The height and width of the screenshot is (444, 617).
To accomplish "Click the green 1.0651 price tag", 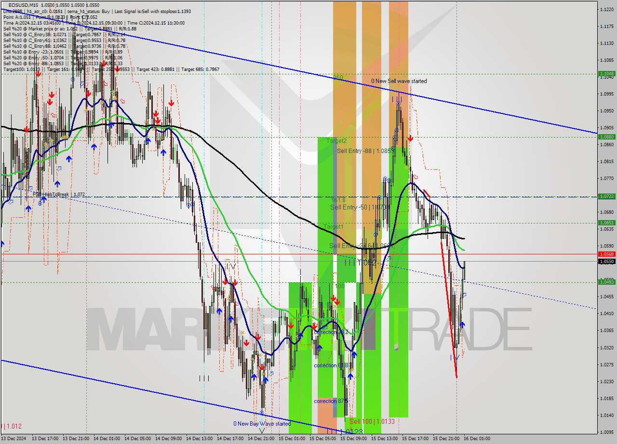I will pyautogui.click(x=606, y=222).
